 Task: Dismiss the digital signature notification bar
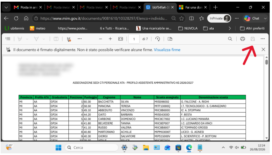point(263,50)
